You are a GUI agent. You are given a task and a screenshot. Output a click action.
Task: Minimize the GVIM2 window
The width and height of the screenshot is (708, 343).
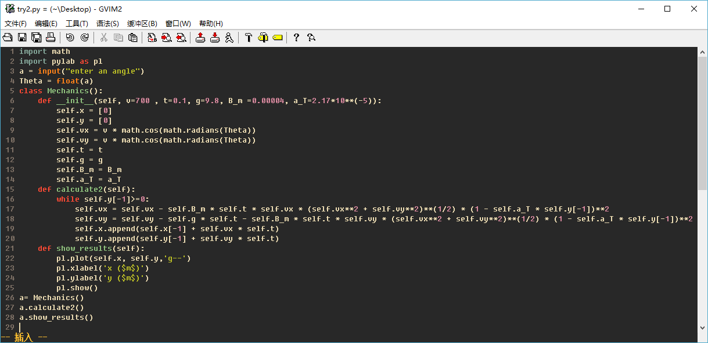641,9
